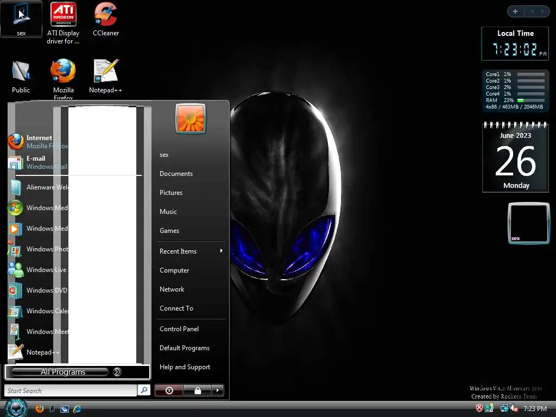Screen dimensions: 556x417
Task: Click the Start Search magnifier button
Action: click(144, 390)
